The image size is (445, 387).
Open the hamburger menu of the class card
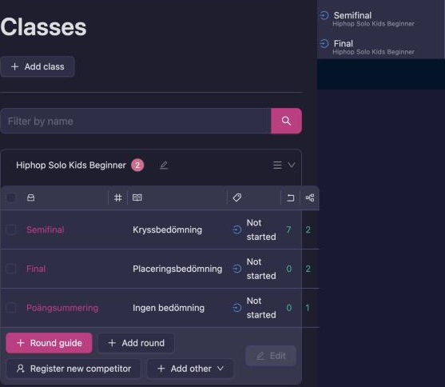coord(277,165)
